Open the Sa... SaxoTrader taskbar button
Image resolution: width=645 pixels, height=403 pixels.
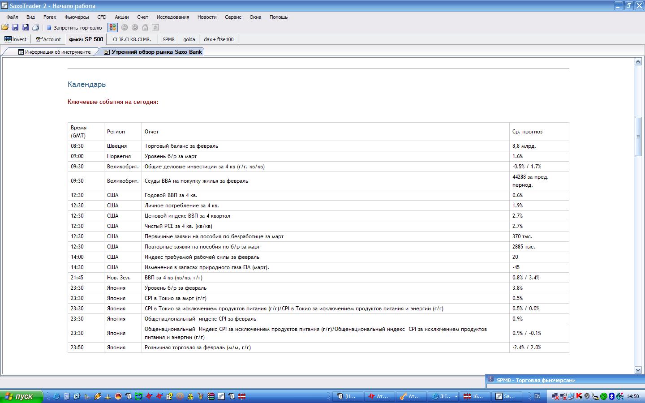[506, 396]
